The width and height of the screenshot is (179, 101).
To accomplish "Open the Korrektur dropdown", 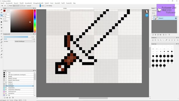I will pyautogui.click(x=25, y=41).
